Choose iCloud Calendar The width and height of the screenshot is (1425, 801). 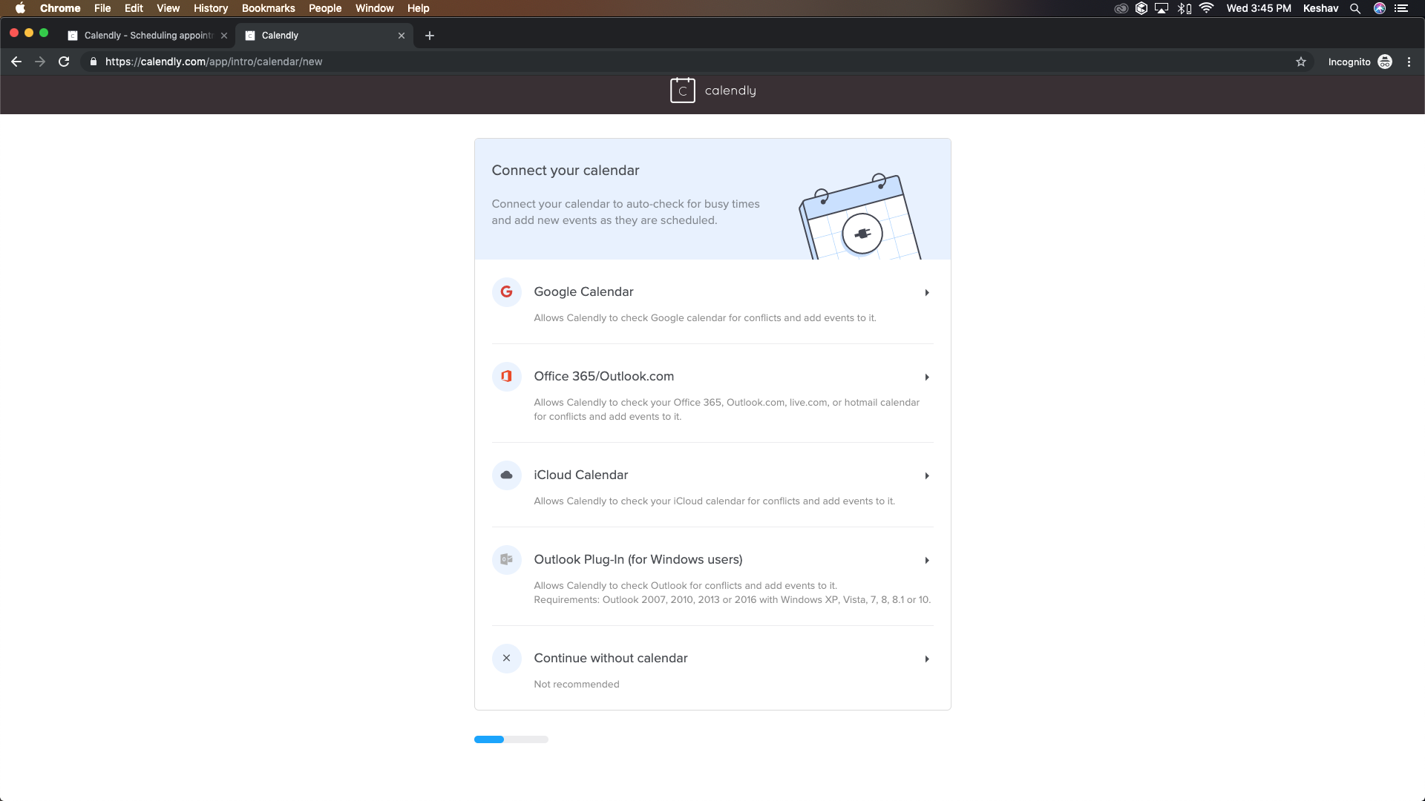(712, 485)
